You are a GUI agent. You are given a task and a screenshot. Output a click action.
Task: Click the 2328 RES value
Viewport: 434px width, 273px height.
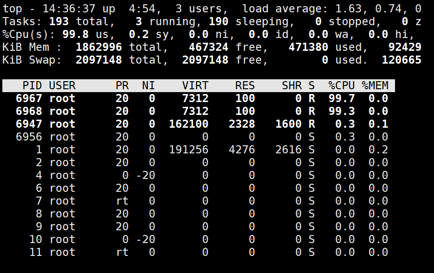point(241,124)
